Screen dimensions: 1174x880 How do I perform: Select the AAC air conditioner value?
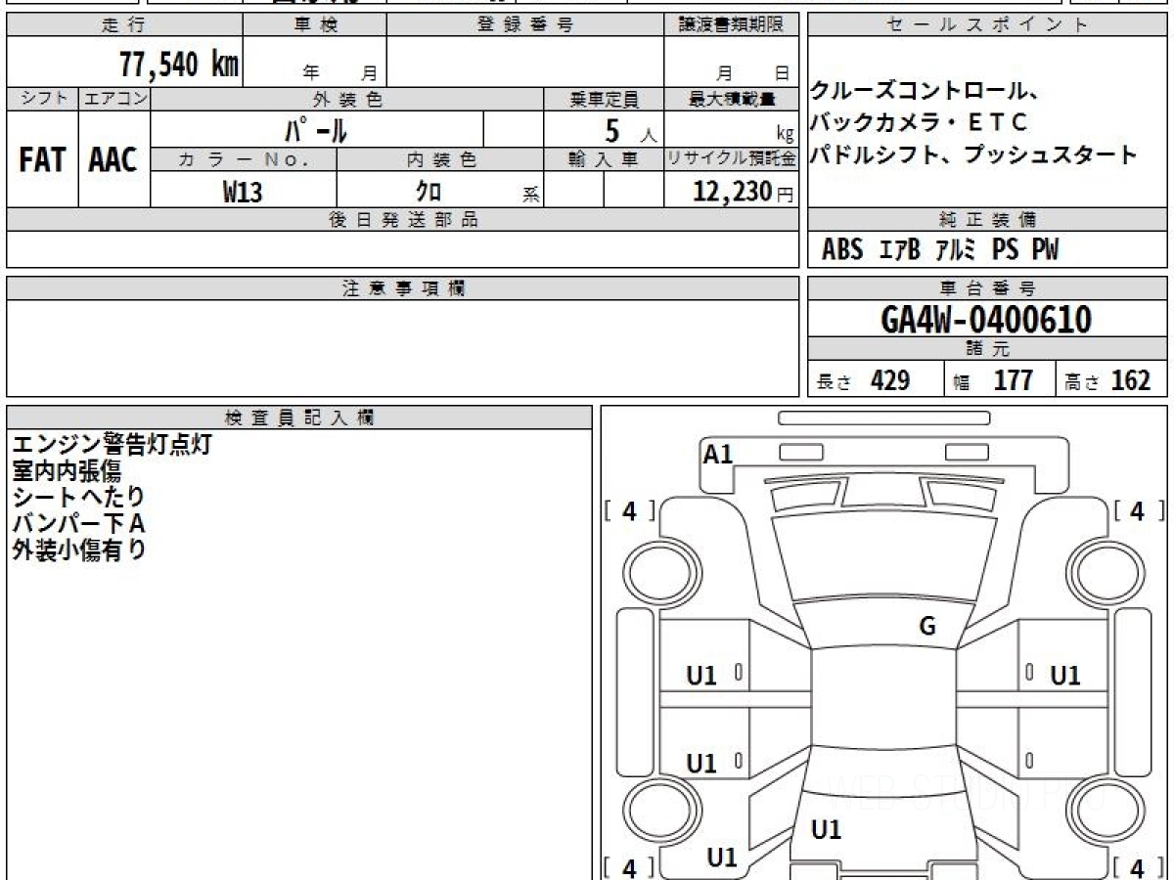(113, 159)
